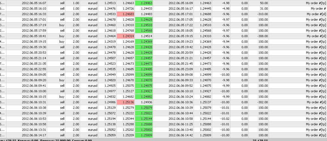Select open price 1.24319
This screenshot has height=141, width=327.
[x=110, y=42]
